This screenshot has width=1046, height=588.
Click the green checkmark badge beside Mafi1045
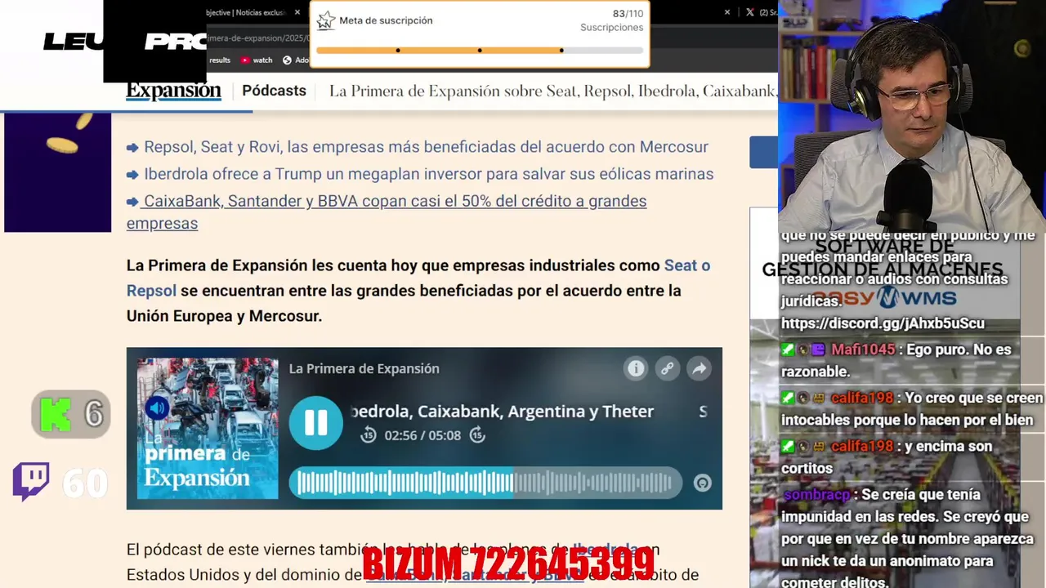(x=788, y=350)
